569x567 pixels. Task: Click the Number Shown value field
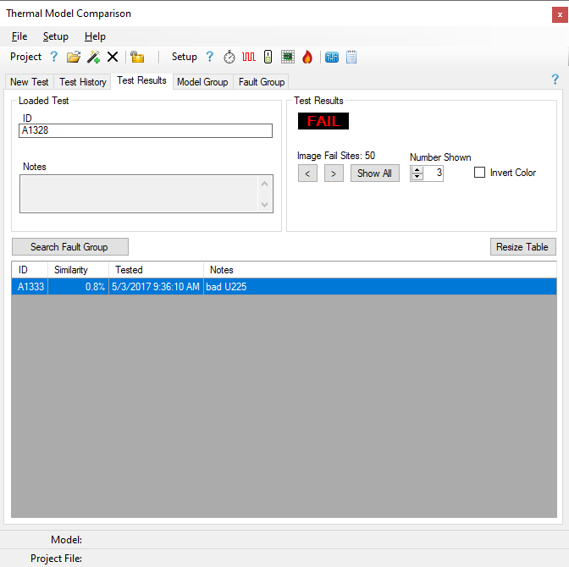click(434, 173)
